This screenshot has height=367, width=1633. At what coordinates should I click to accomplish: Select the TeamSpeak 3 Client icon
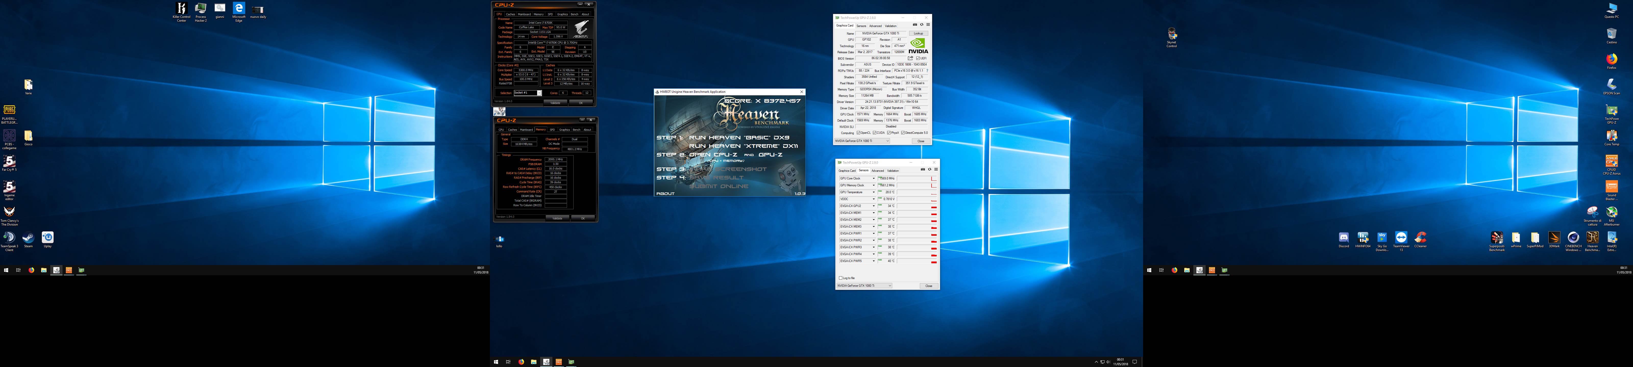pyautogui.click(x=9, y=242)
